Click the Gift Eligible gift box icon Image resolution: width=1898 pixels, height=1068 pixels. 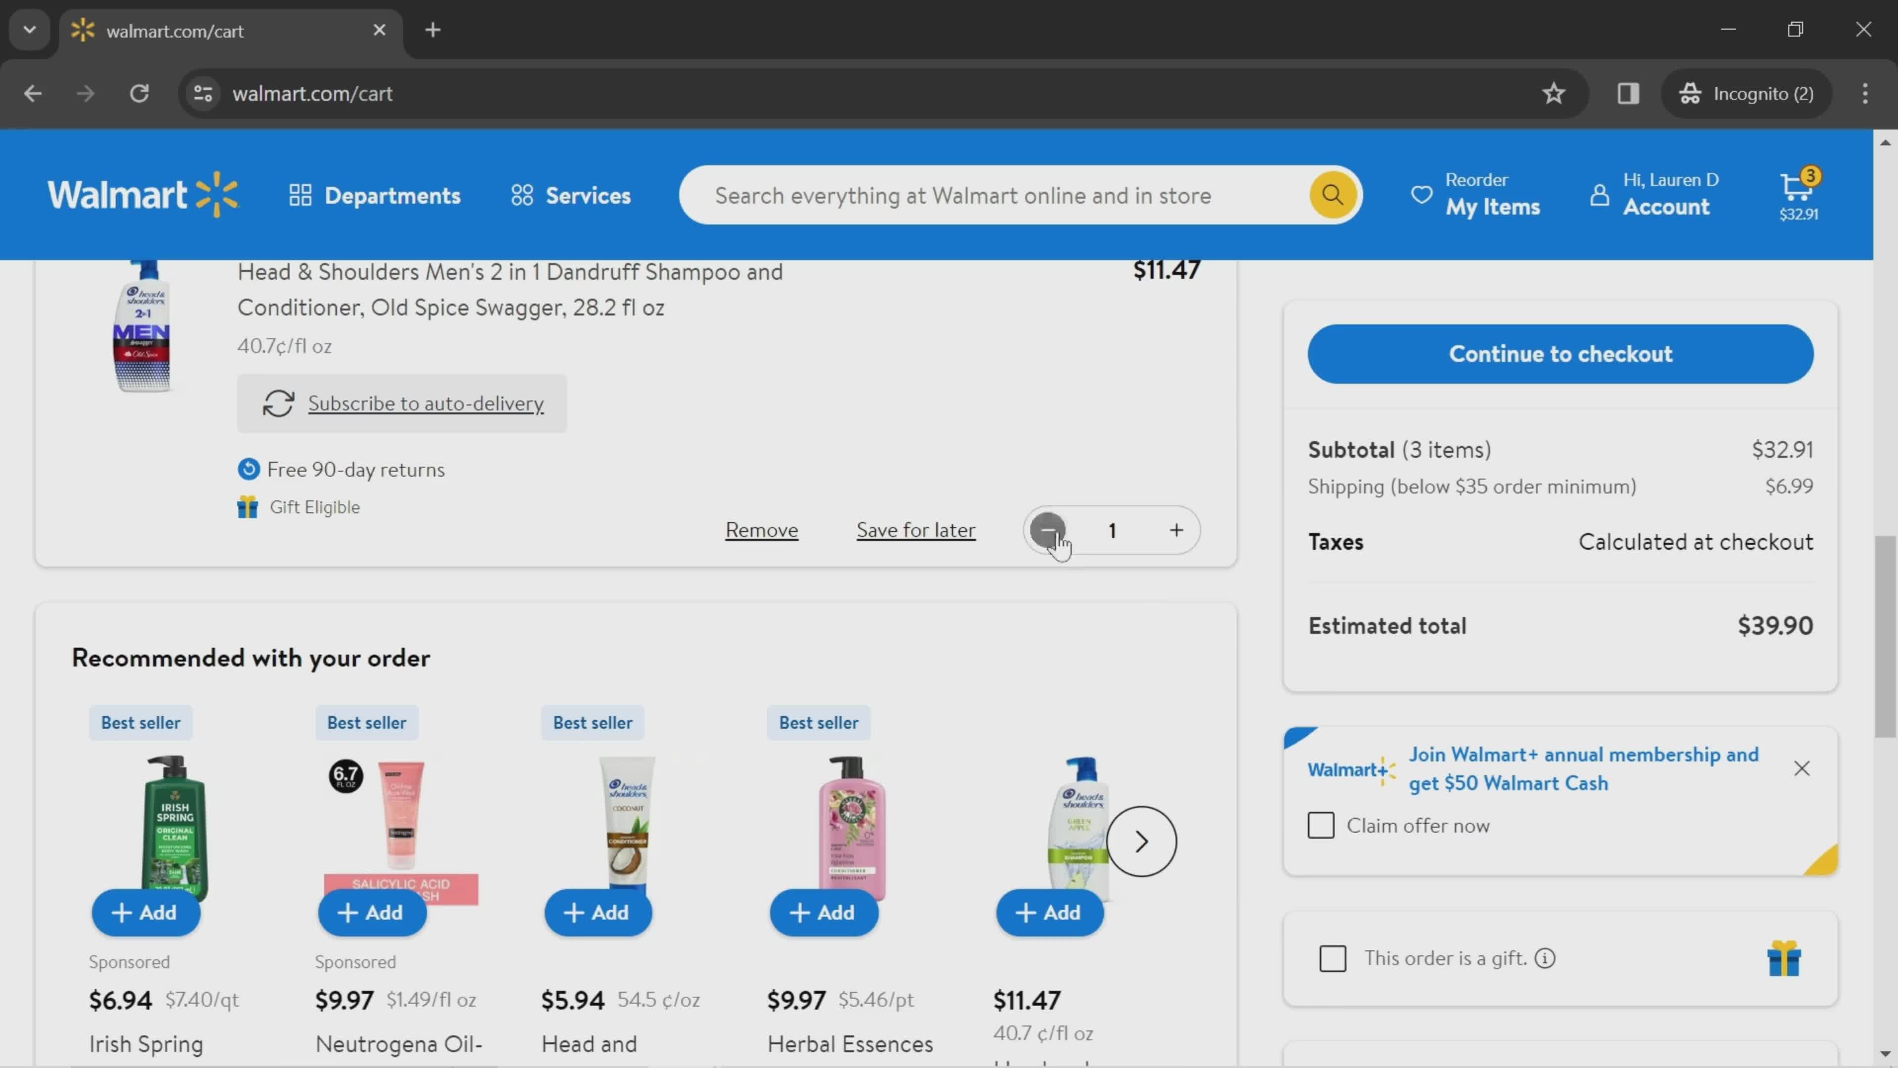(248, 507)
